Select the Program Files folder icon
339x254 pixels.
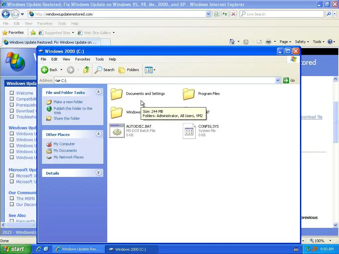[x=189, y=94]
